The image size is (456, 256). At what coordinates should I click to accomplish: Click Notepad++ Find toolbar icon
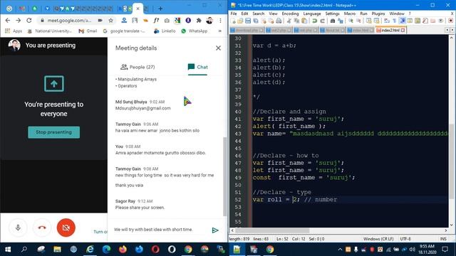[x=333, y=21]
